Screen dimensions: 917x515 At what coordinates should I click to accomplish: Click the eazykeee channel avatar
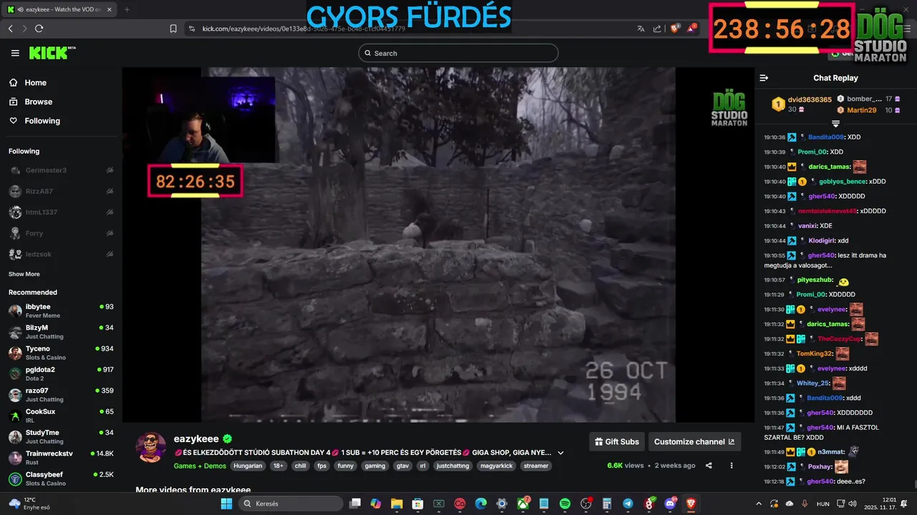coord(151,447)
